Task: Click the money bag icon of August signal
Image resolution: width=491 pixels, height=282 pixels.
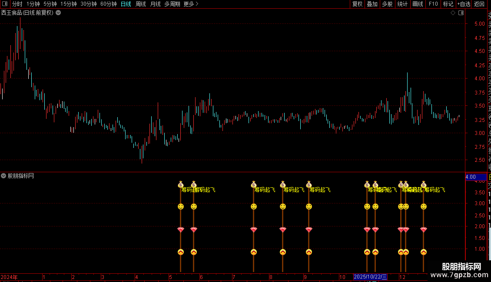Action: coord(283,184)
